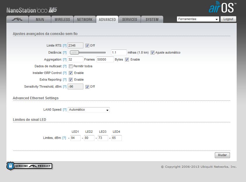Image resolution: width=246 pixels, height=182 pixels.
Task: Click the Aggregation Frames field
Action: tap(75, 59)
